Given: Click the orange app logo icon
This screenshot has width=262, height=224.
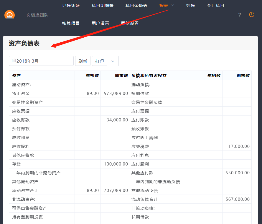Looking at the screenshot, I should (9, 15).
